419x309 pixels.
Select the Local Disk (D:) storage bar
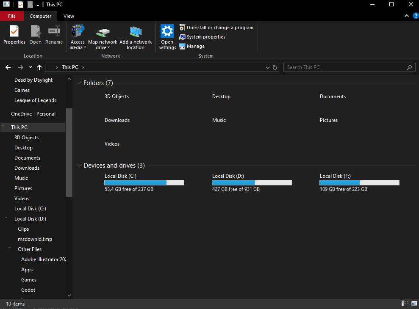coord(252,183)
